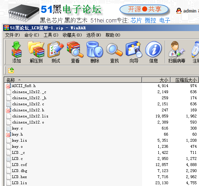
Task: Select the LCD.c source file icon
Action: pyautogui.click(x=9, y=159)
